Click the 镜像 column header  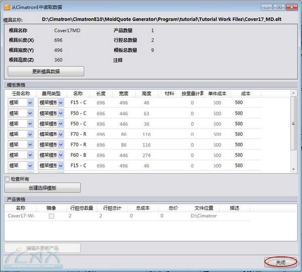pyautogui.click(x=51, y=208)
